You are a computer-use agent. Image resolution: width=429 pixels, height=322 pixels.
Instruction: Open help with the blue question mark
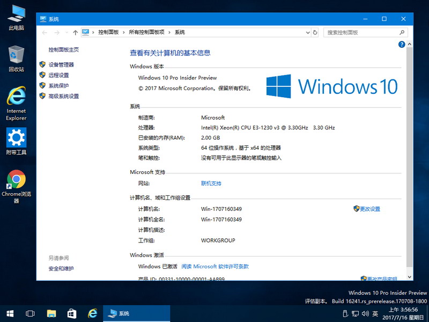coord(401,45)
